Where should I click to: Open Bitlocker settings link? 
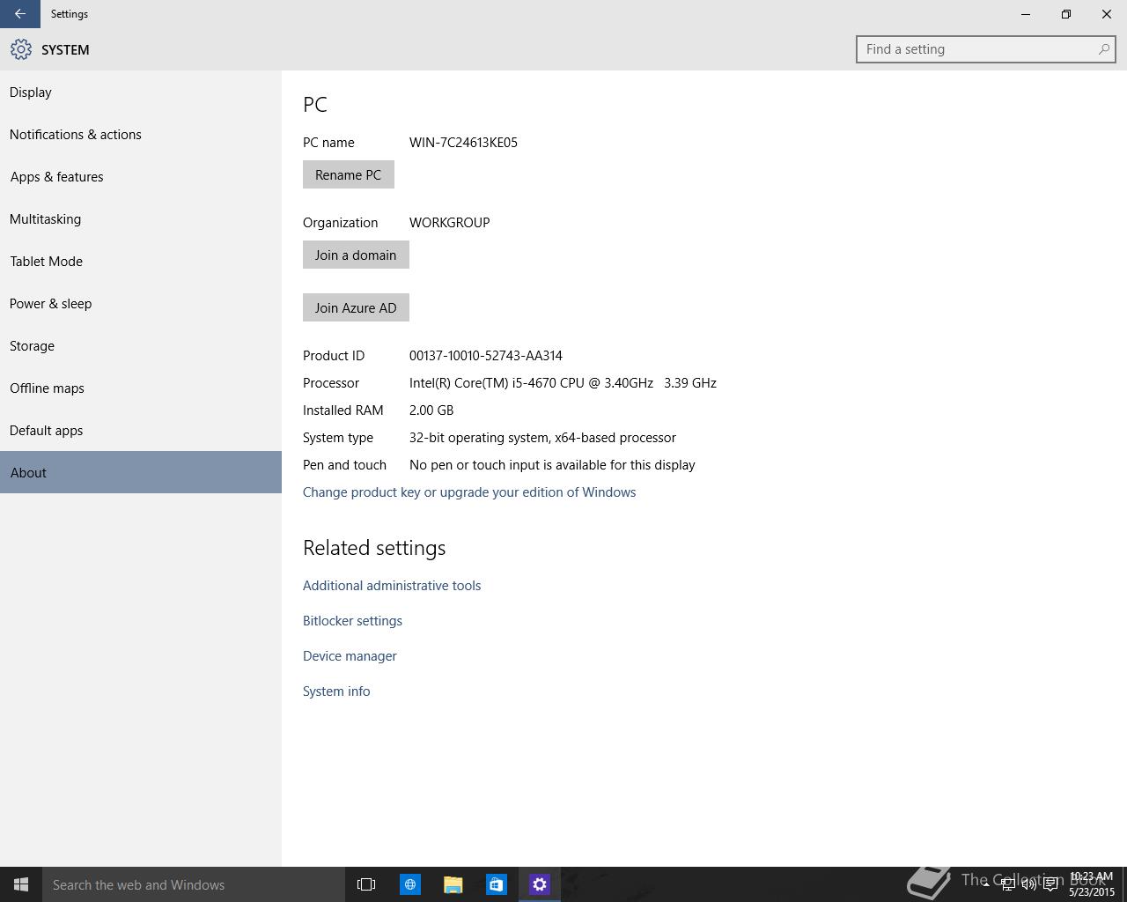tap(352, 621)
